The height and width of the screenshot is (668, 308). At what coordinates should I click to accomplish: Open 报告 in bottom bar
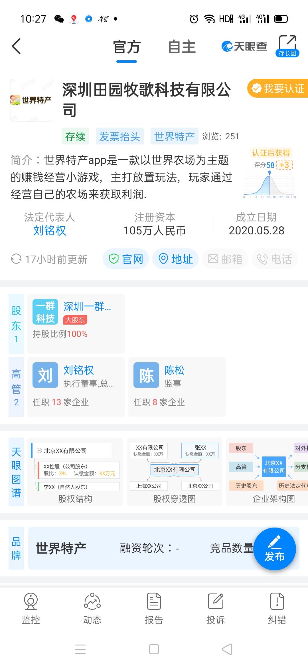(x=154, y=609)
